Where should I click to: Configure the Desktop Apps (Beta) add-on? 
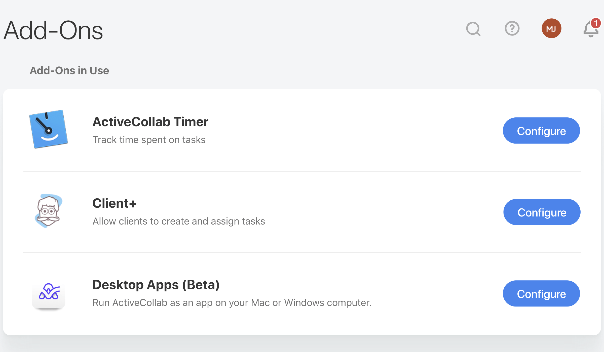[x=541, y=294]
